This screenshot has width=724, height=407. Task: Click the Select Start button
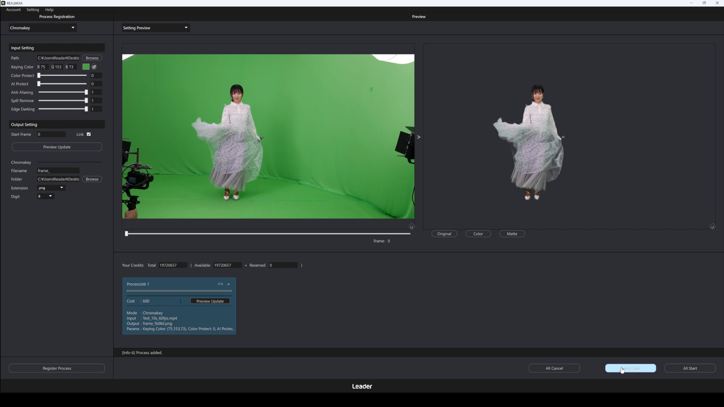click(630, 368)
